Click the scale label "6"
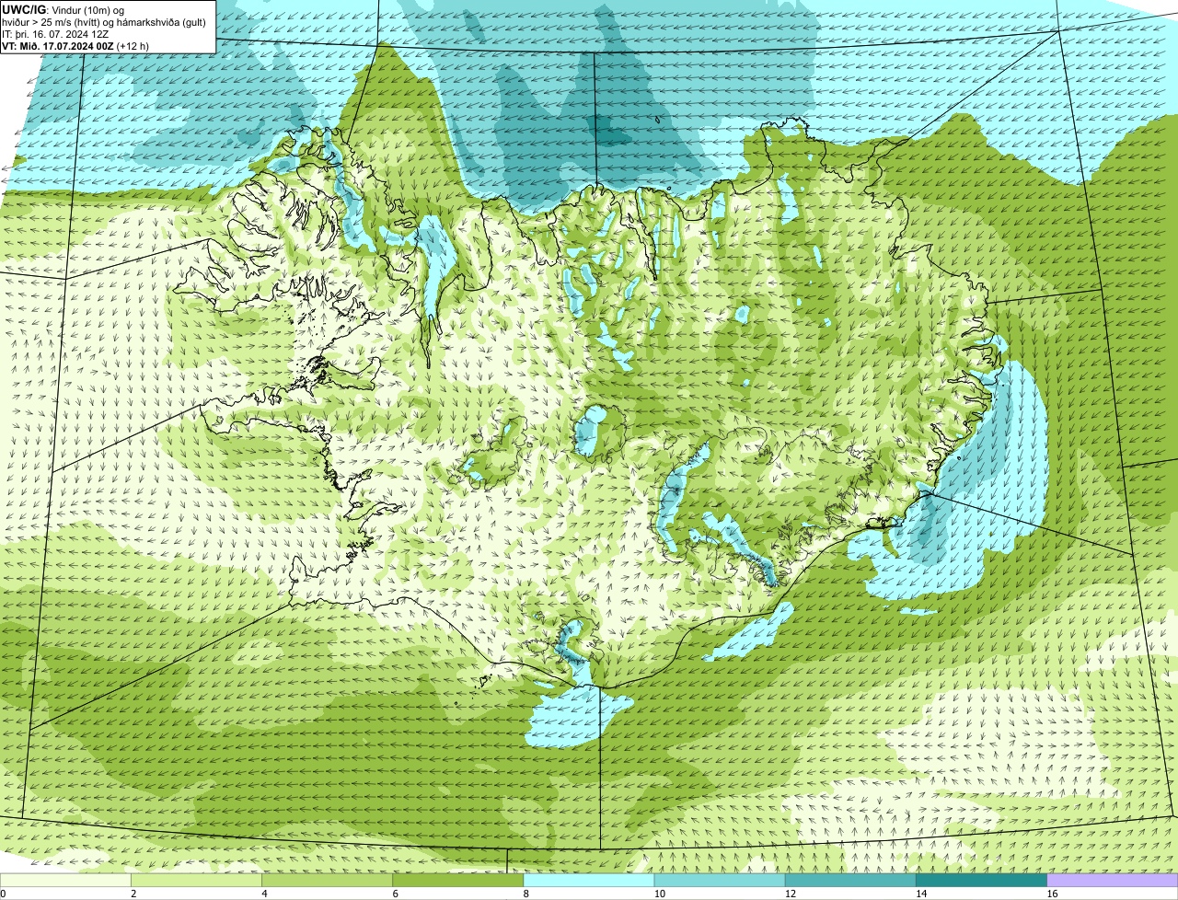This screenshot has height=900, width=1178. point(396,894)
